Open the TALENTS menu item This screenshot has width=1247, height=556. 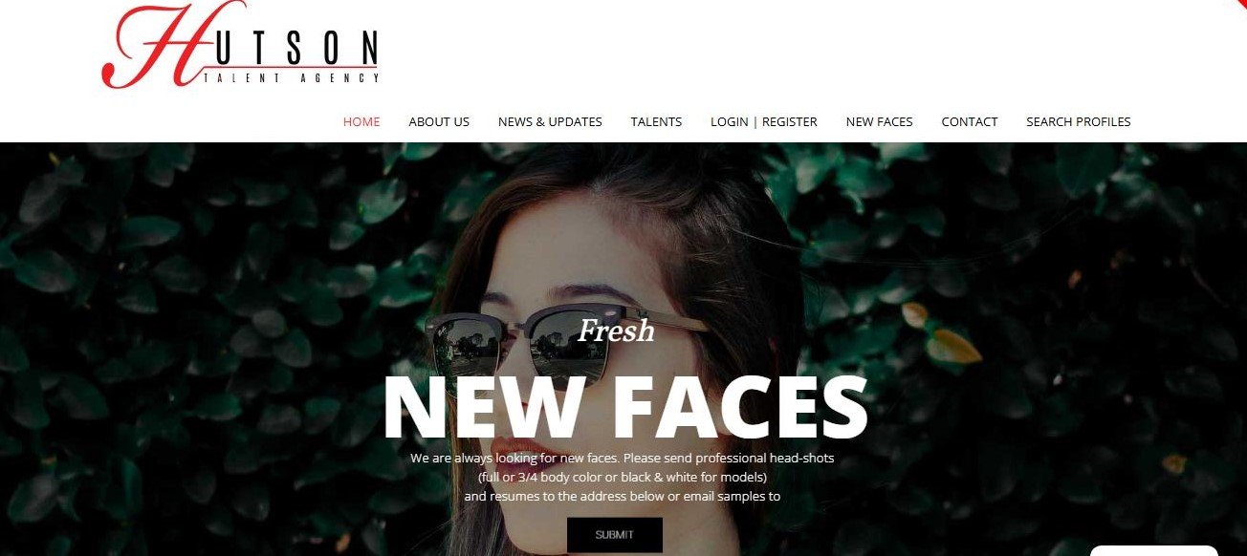[x=656, y=121]
